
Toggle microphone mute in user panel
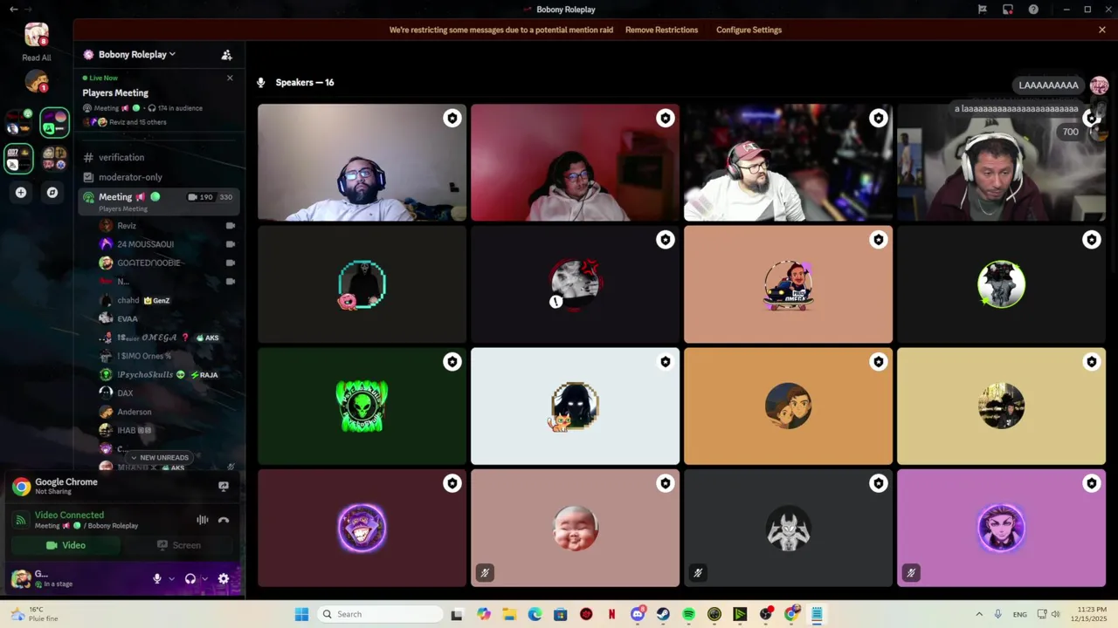tap(157, 578)
